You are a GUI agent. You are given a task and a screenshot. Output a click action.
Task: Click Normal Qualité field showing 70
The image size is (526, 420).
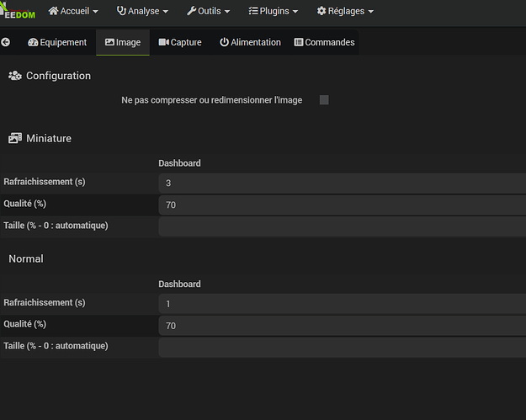[x=343, y=326]
